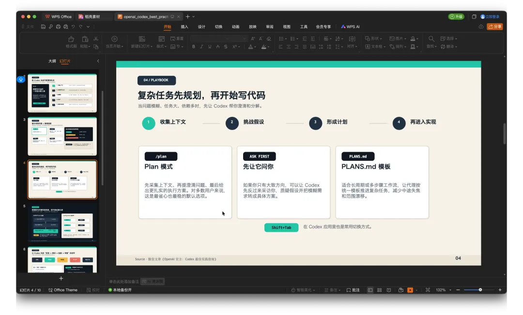Open the Layout (版式) dropdown
This screenshot has height=315, width=523.
tap(161, 46)
